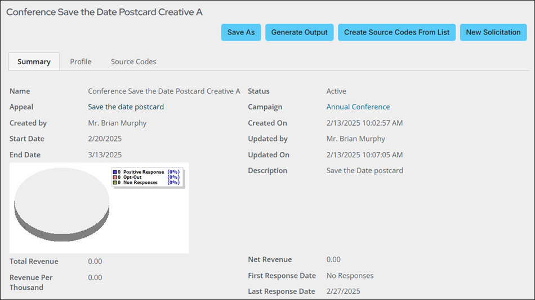Click the First Response Date label
The height and width of the screenshot is (300, 535).
pos(282,275)
